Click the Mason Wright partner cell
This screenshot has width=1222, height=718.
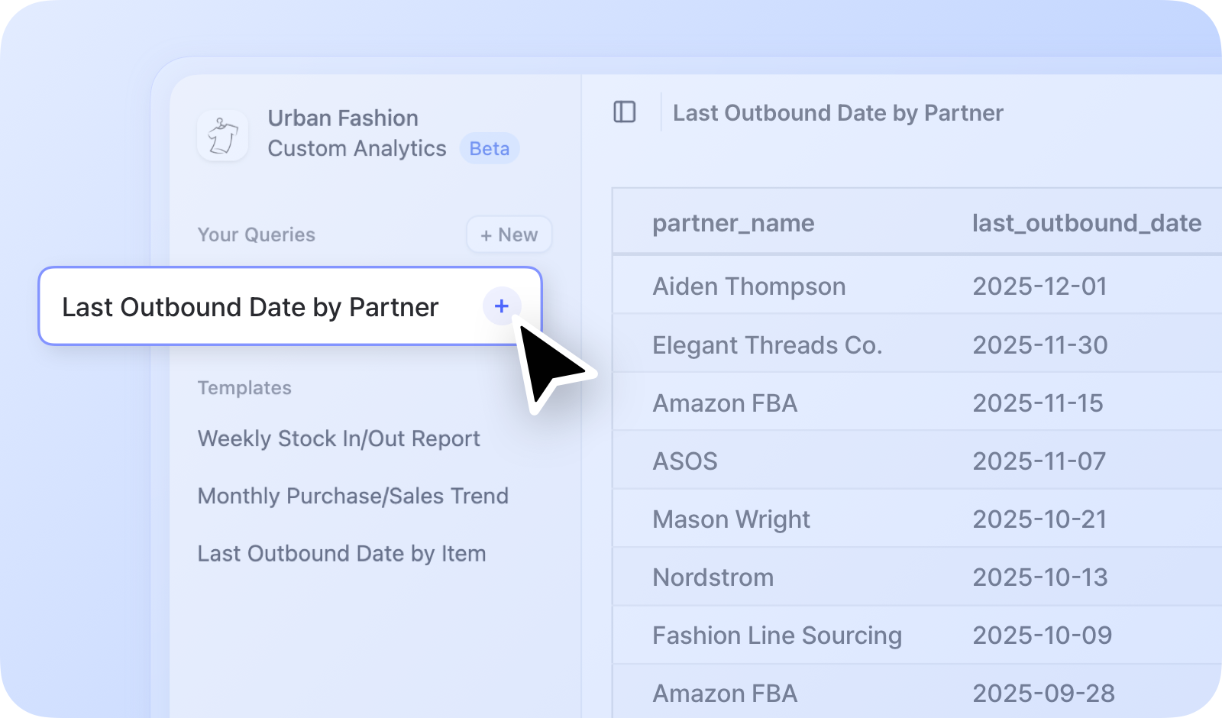click(x=730, y=519)
